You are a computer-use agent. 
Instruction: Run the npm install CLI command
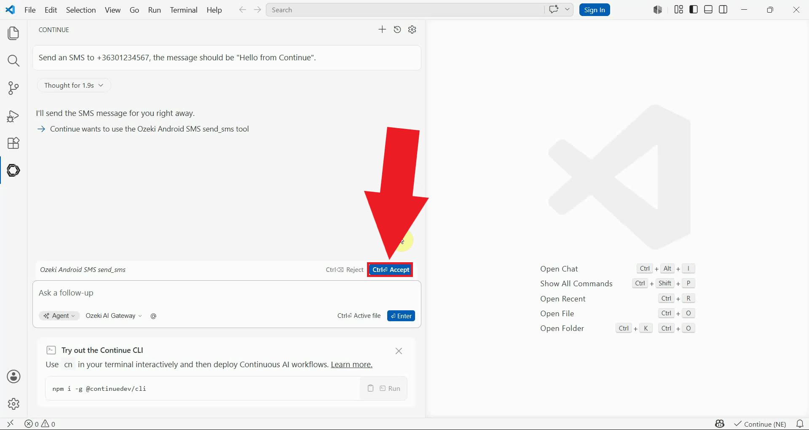tap(390, 388)
